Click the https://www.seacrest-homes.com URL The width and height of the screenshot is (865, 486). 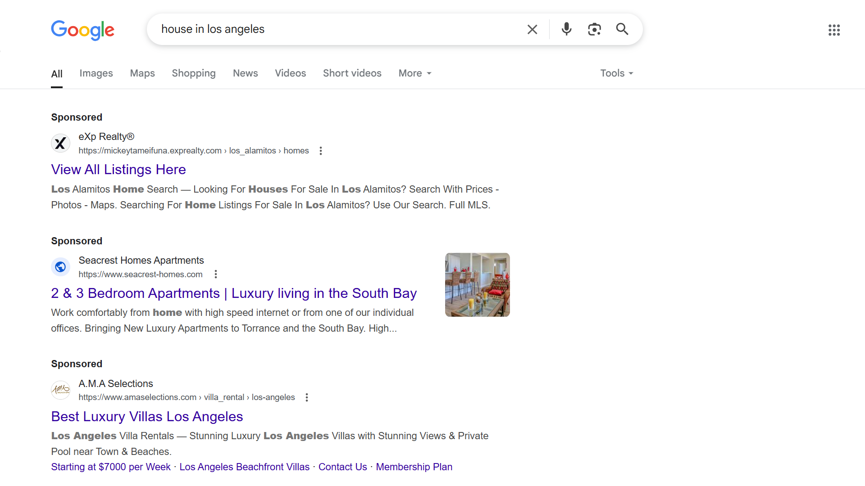click(141, 274)
